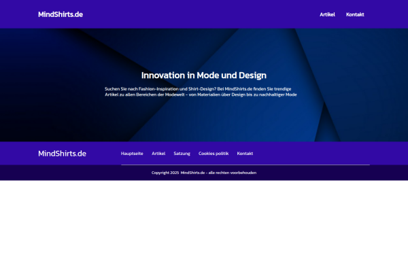Viewport: 408px width, 255px height.
Task: Click the purple header bar between logo and Artikel
Action: (x=201, y=14)
